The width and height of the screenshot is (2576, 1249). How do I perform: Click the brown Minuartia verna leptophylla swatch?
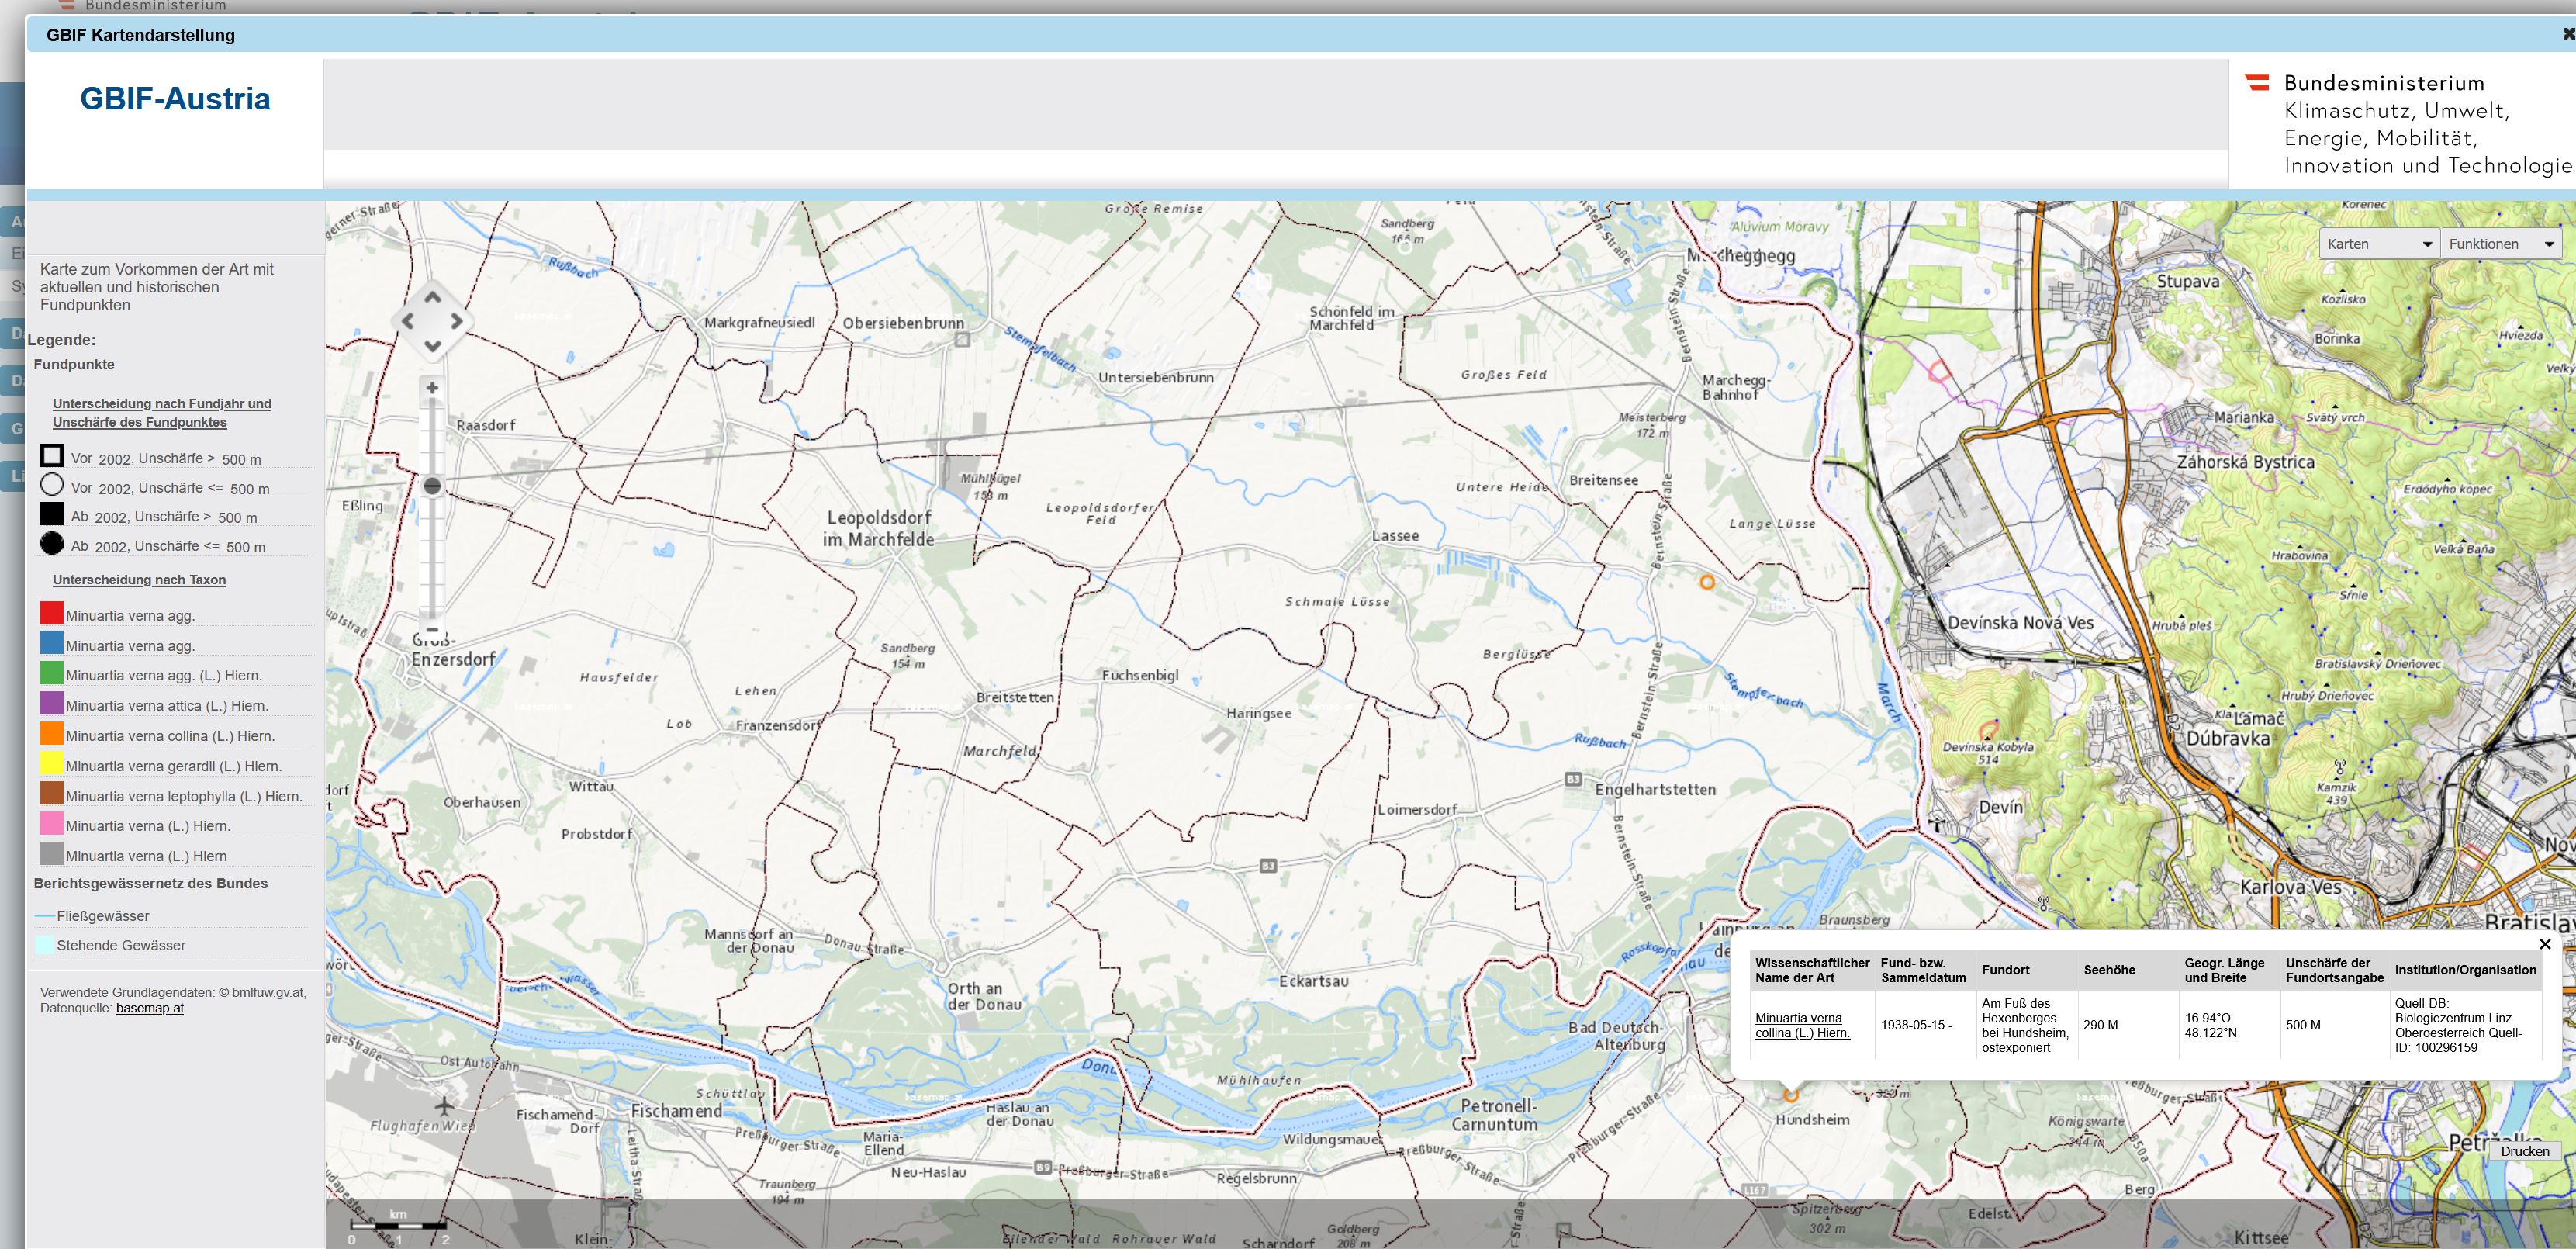pyautogui.click(x=52, y=793)
